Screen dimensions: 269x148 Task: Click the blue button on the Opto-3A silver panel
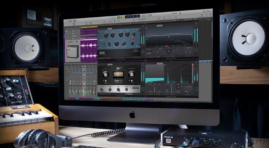127,89
